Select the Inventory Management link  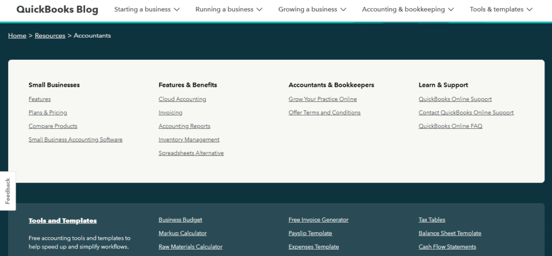[x=189, y=140]
